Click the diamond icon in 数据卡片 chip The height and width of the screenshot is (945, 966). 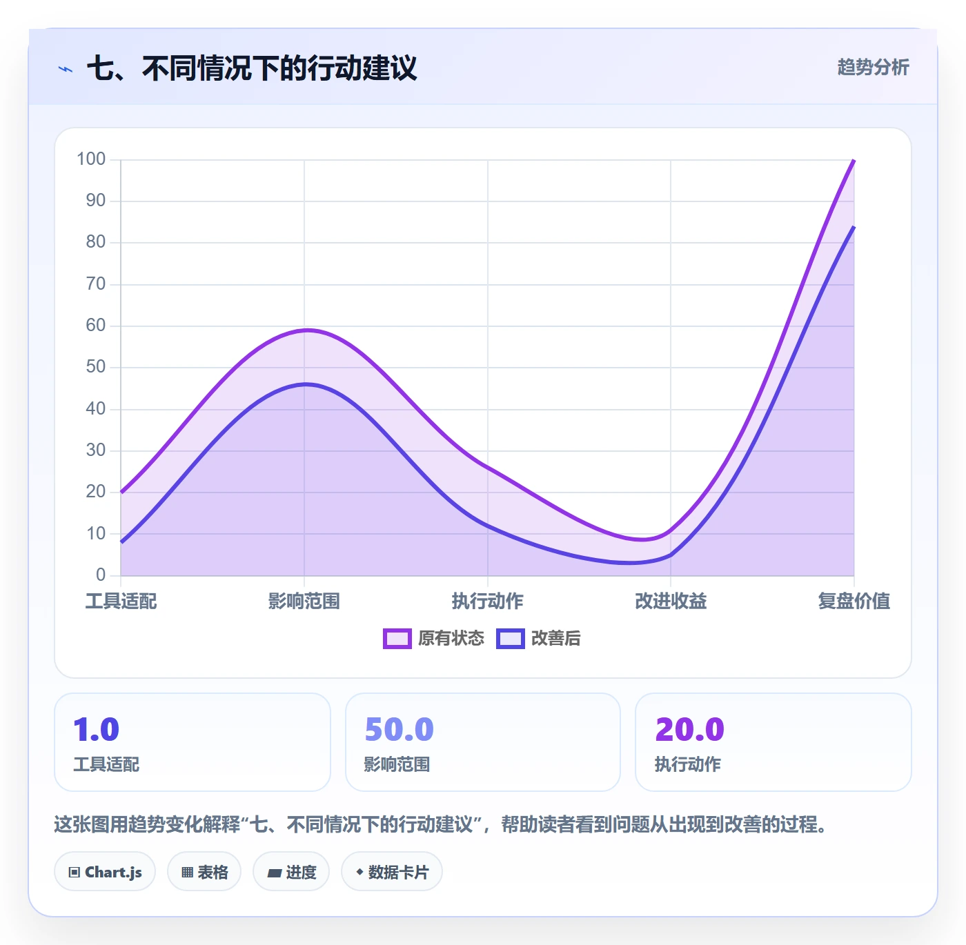point(359,872)
